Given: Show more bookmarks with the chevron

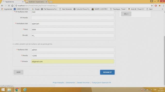Looking at the screenshot, I should 162,9.
